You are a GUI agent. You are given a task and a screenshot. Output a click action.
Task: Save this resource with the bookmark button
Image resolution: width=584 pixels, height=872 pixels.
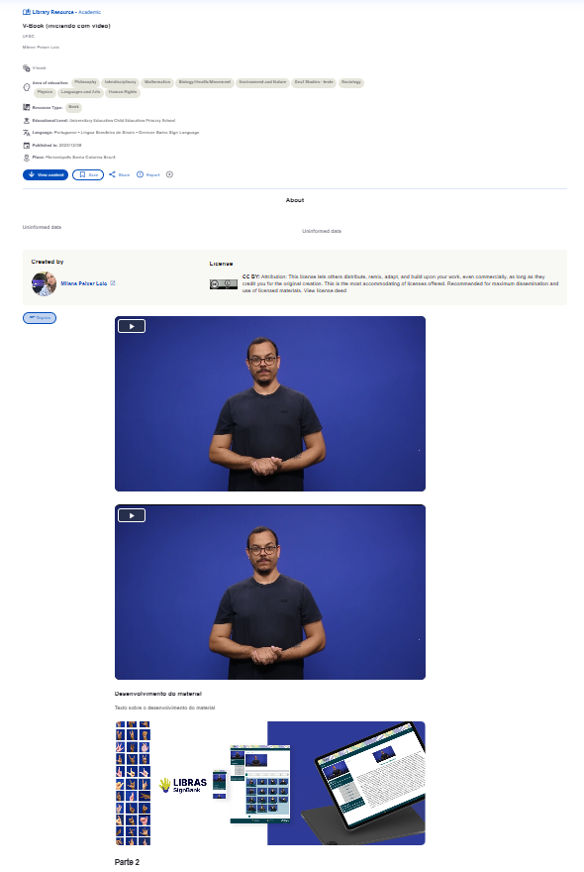[x=88, y=174]
